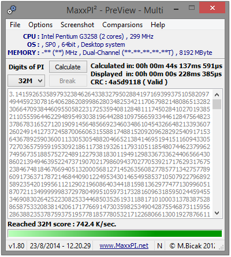Click the v1.80 version status cell
Image resolution: width=231 pixels, height=257 pixels.
(16, 246)
